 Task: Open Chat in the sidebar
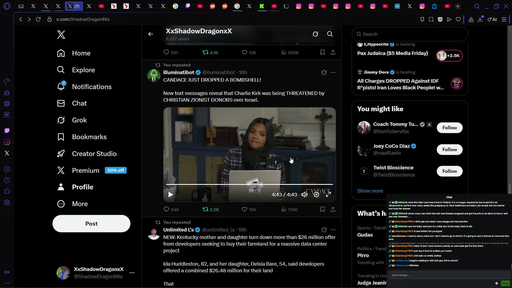[72, 103]
